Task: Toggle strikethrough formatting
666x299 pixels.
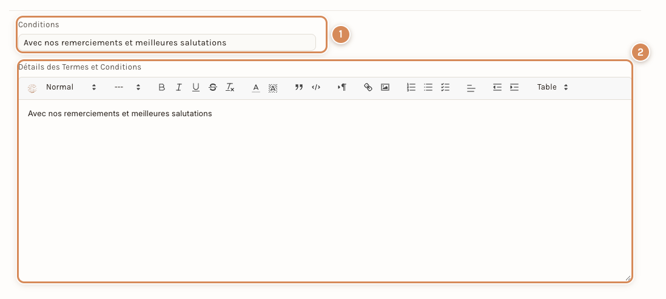Action: pyautogui.click(x=213, y=87)
